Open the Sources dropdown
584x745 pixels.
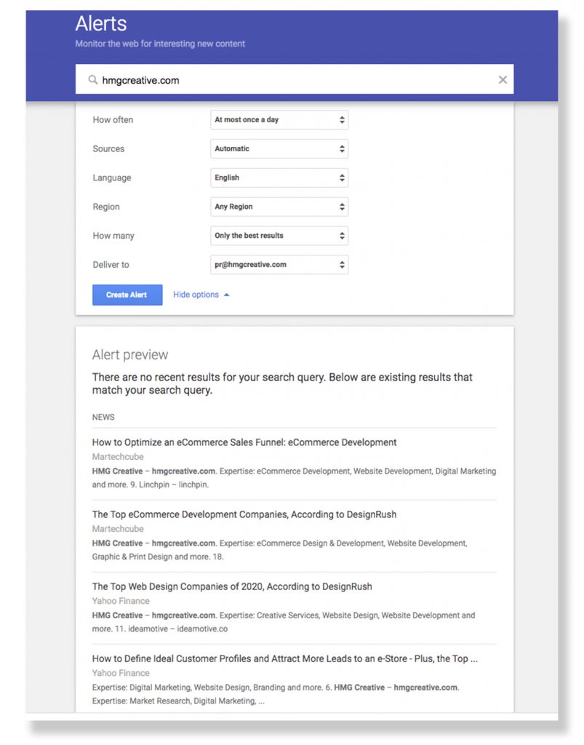pyautogui.click(x=279, y=148)
